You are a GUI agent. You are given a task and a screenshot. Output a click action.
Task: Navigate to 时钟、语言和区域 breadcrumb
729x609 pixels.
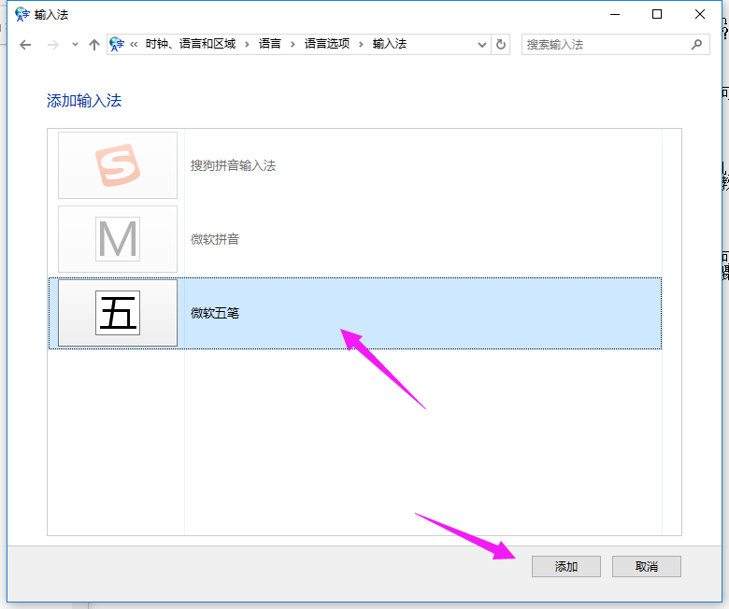(191, 44)
